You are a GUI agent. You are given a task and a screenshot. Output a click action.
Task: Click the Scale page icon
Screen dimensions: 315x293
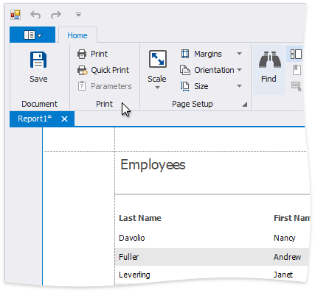pos(158,59)
